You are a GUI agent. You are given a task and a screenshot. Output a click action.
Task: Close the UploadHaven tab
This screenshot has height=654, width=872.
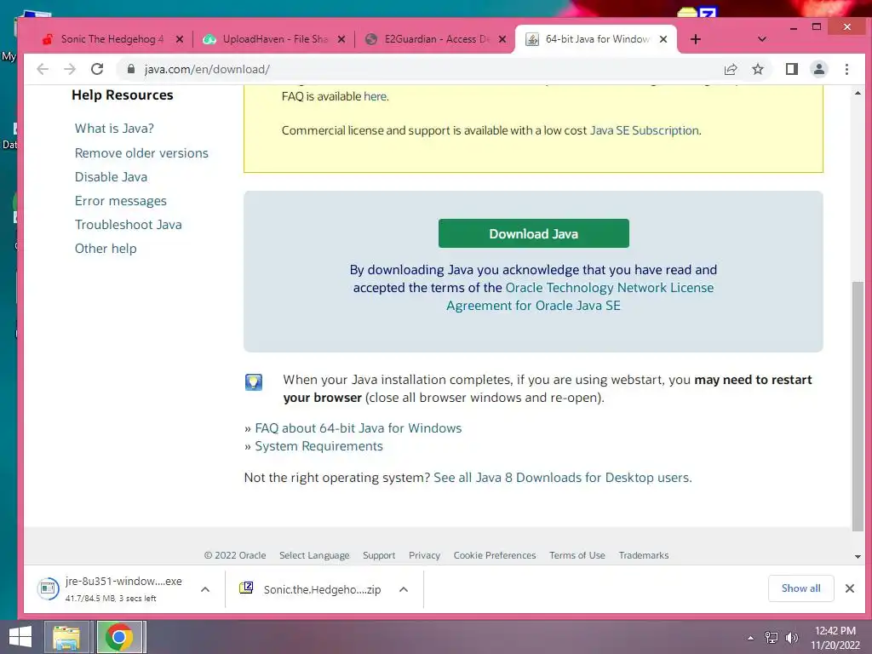click(341, 39)
